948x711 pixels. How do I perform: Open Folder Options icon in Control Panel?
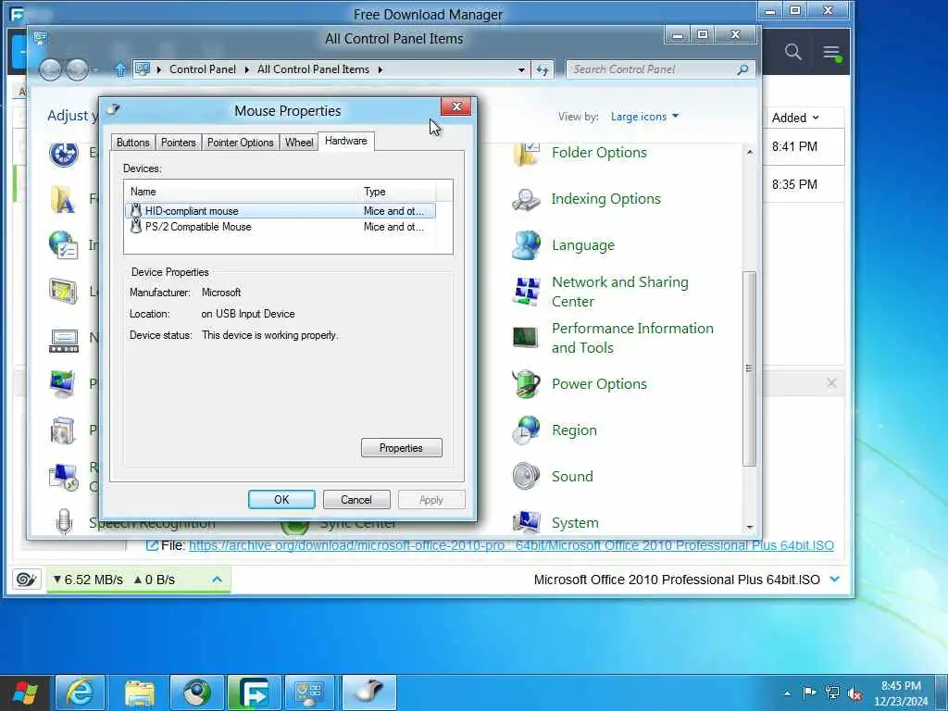[x=526, y=153]
